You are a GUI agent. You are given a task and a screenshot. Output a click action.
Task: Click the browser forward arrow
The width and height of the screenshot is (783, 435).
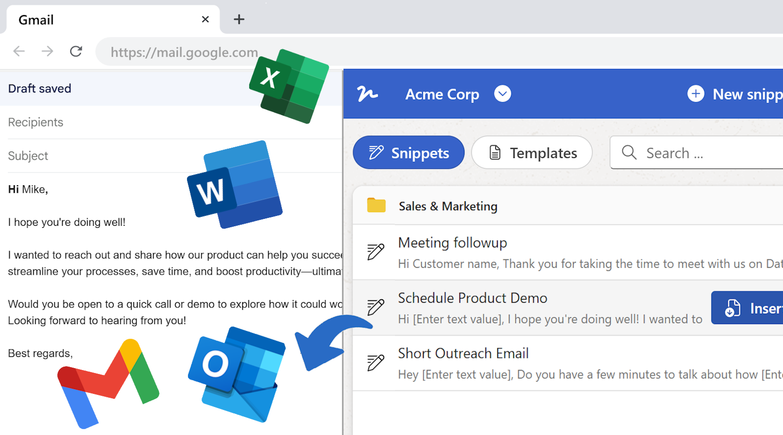pos(47,51)
